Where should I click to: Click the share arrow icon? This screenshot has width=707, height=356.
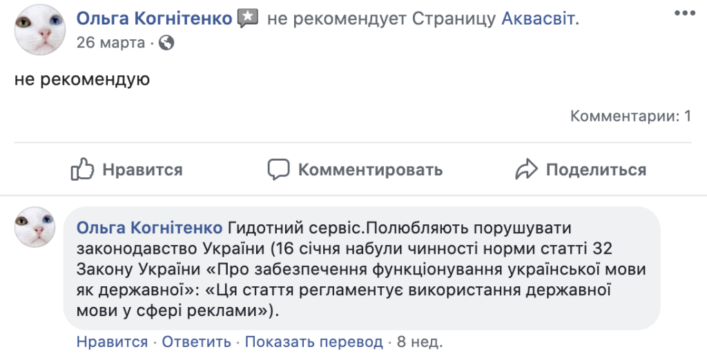(x=526, y=169)
